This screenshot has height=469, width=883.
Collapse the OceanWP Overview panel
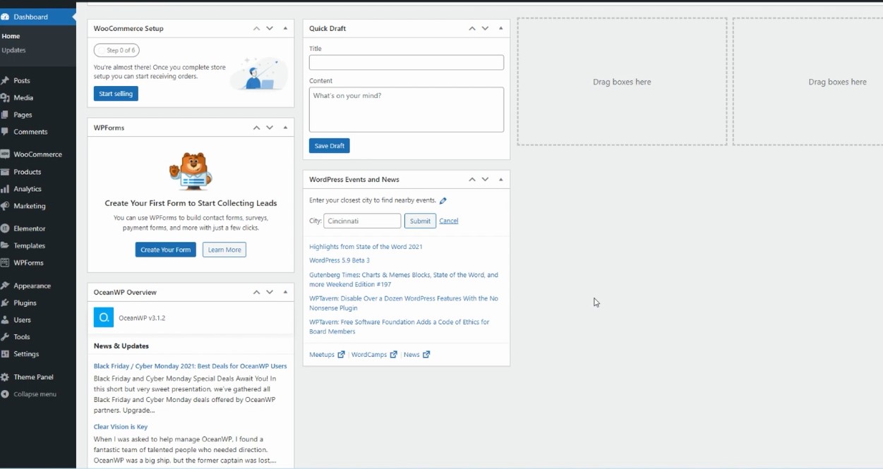coord(285,292)
